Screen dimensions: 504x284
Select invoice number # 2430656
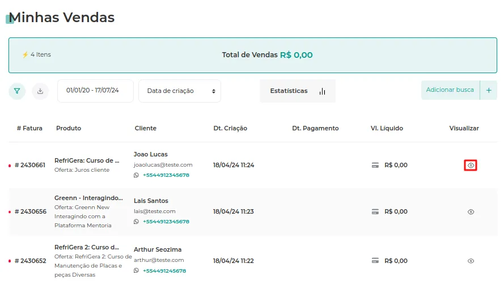click(31, 211)
